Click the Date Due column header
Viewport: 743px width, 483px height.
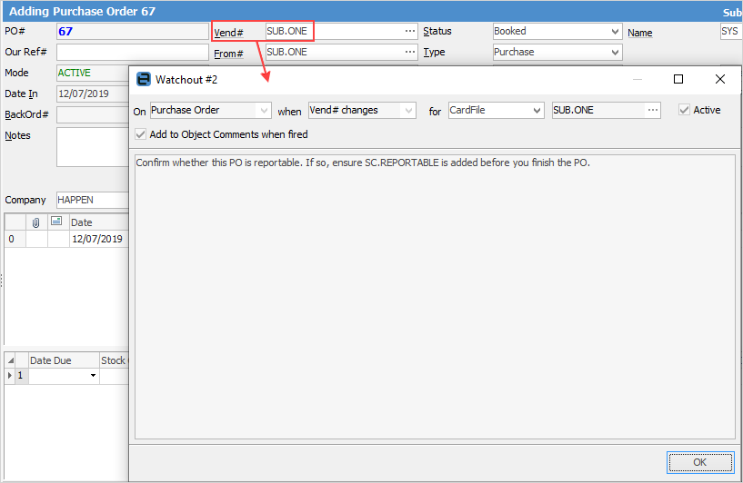pyautogui.click(x=64, y=360)
